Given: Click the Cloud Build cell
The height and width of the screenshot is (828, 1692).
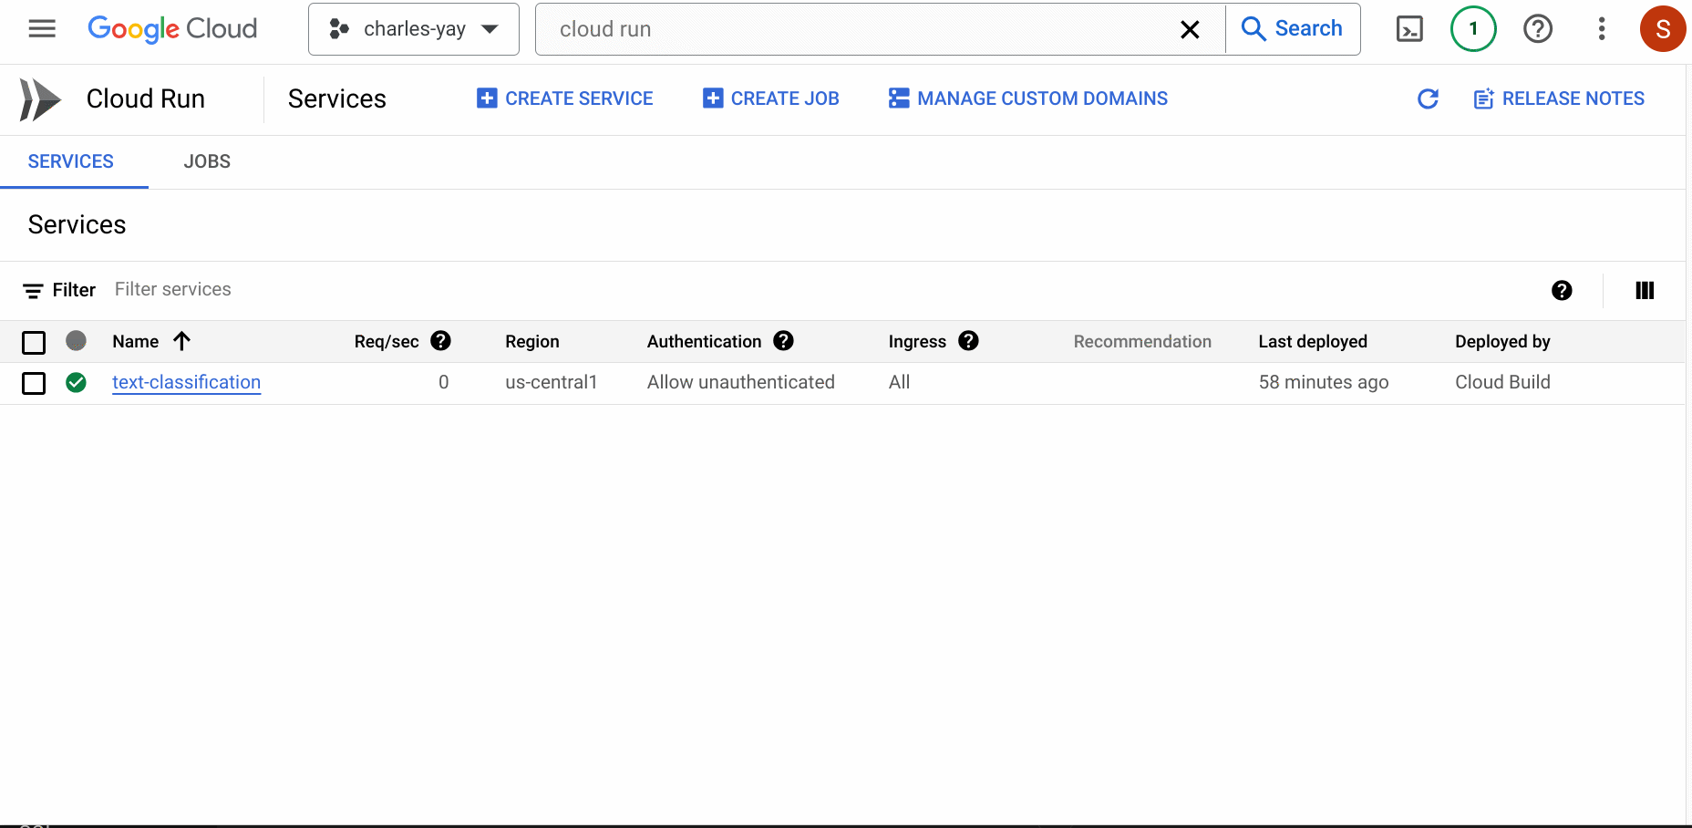Looking at the screenshot, I should click(x=1502, y=382).
